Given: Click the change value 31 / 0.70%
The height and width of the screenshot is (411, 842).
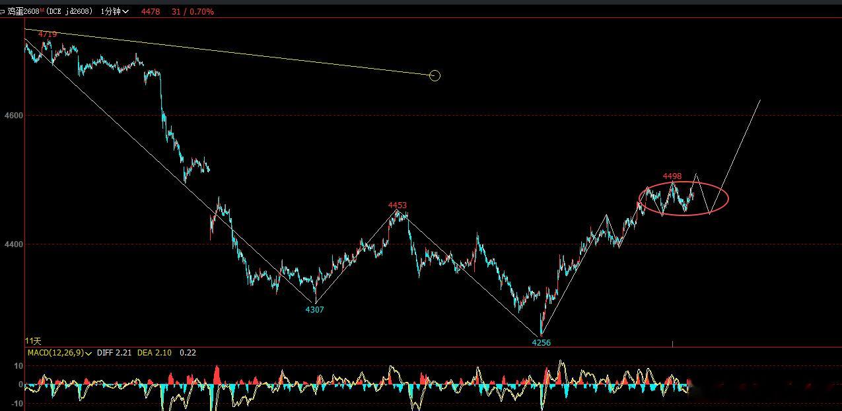Looking at the screenshot, I should (x=192, y=11).
